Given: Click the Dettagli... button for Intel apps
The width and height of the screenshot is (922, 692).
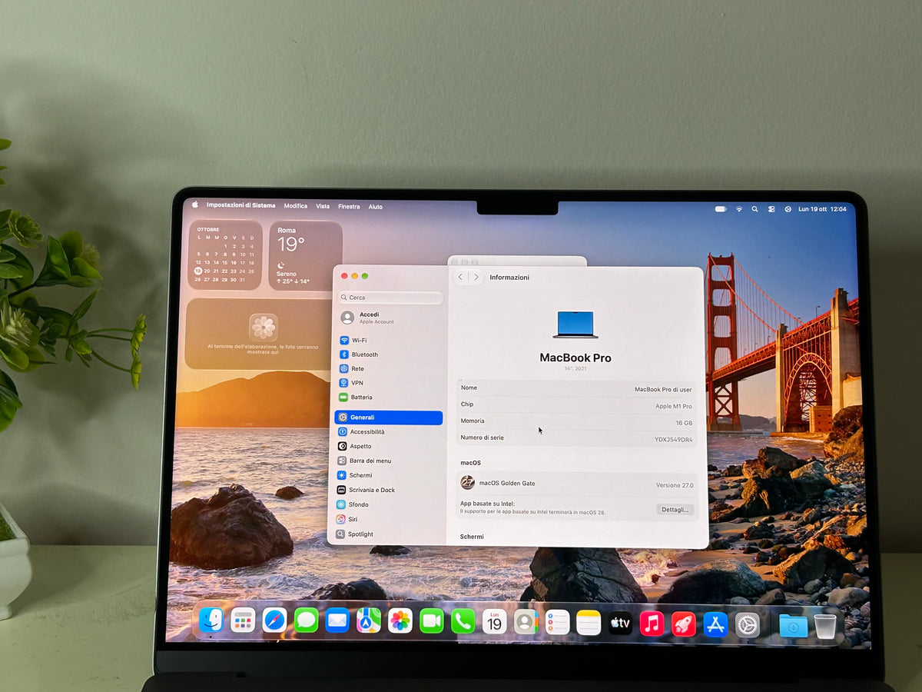Looking at the screenshot, I should 675,510.
